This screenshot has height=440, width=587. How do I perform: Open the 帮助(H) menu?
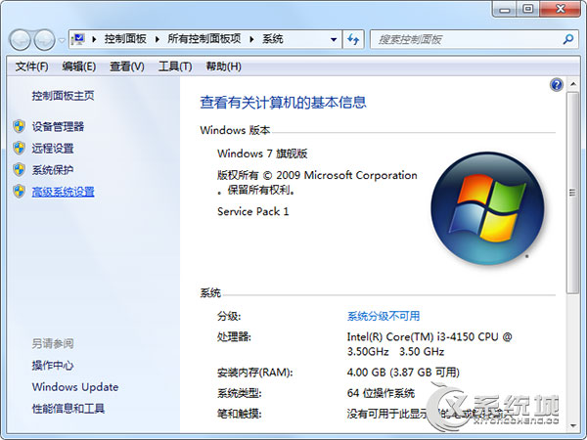(x=223, y=66)
